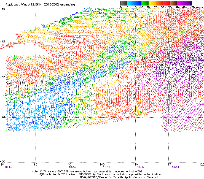Click the purple '16:17' pass time label
This screenshot has height=179, width=204.
click(x=141, y=167)
